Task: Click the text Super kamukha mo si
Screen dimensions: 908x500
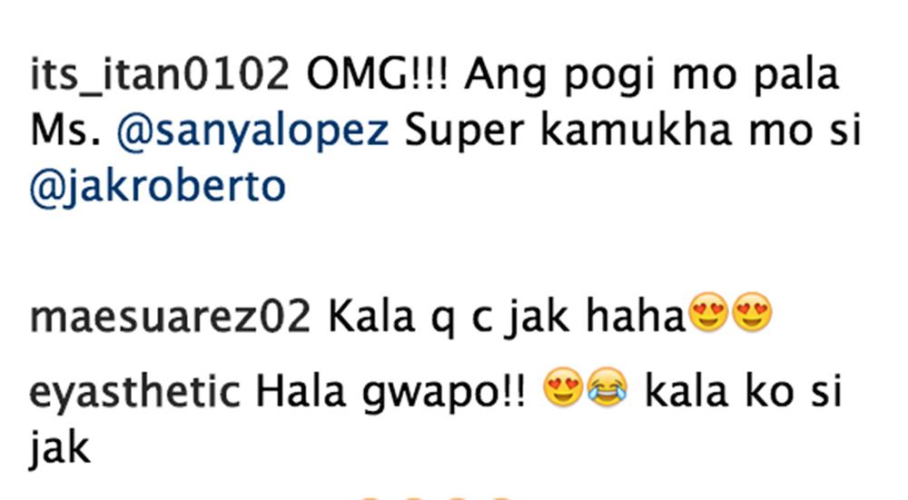Action: tap(633, 130)
